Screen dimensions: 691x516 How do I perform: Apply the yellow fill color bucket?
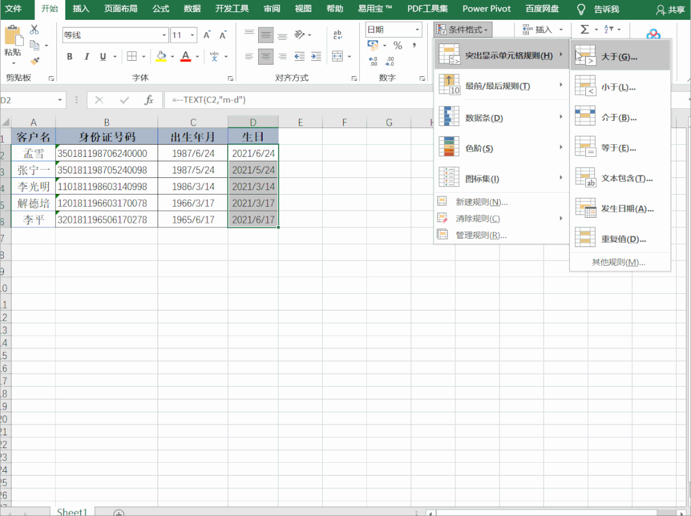tap(161, 56)
